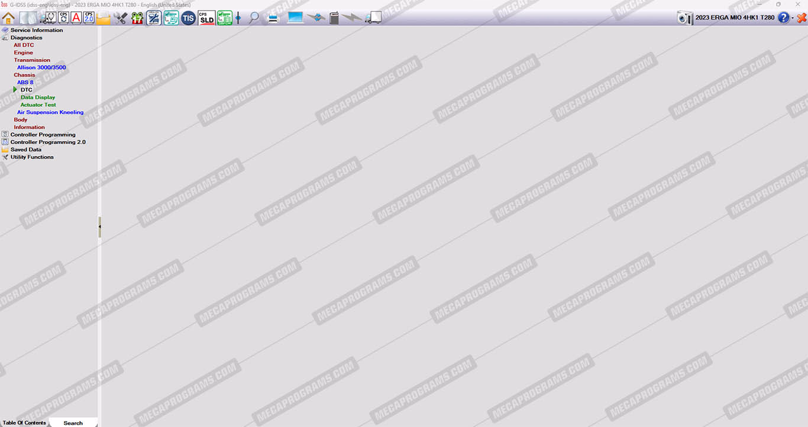Open Allison 3000/3500 in the tree
This screenshot has height=427, width=808.
pos(41,67)
